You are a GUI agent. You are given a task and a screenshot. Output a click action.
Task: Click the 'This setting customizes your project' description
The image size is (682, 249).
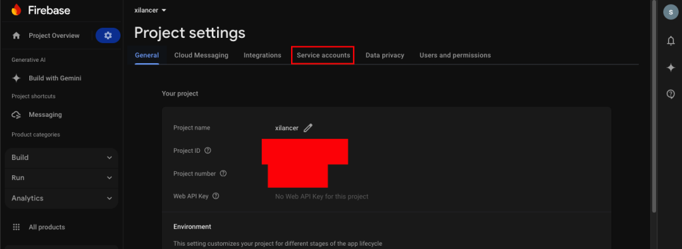tap(278, 244)
